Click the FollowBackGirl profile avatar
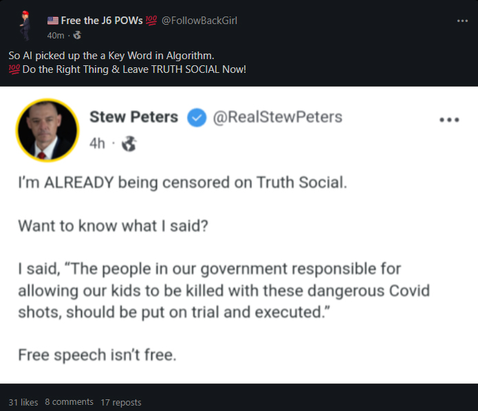478x411 pixels. 25,26
